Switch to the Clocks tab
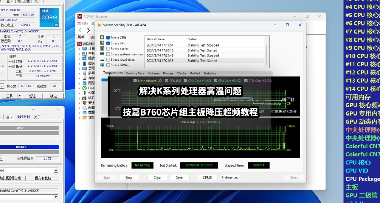380x203 pixels. pos(182,73)
